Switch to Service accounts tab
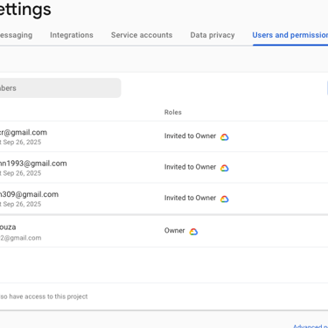Image resolution: width=328 pixels, height=328 pixels. pos(142,35)
